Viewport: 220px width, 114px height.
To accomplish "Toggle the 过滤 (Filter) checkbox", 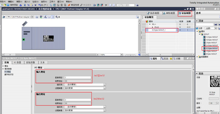I will pos(197,28).
